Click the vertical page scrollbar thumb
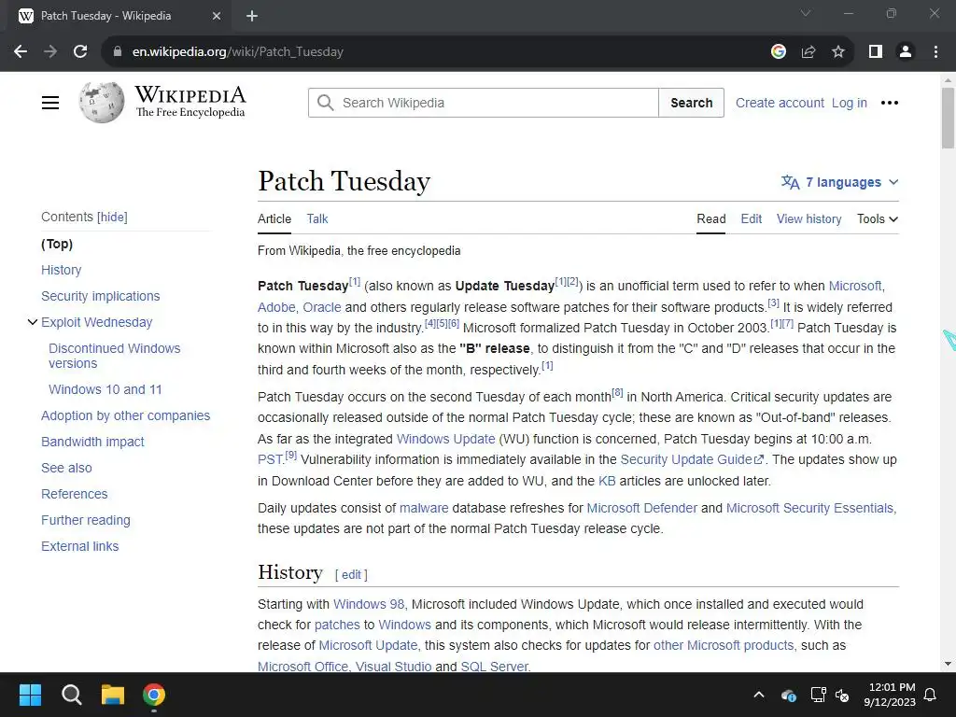956x717 pixels. [x=948, y=119]
